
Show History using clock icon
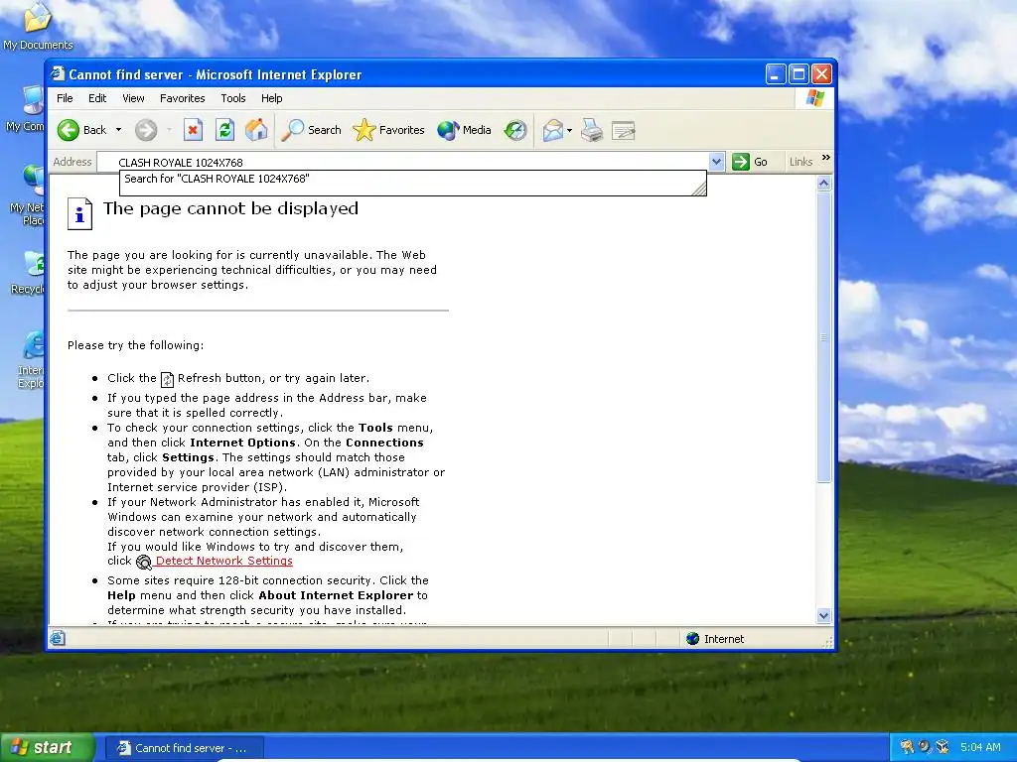point(515,130)
